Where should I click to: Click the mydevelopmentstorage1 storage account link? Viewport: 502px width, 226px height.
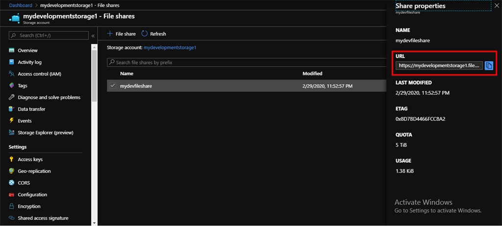coord(170,47)
